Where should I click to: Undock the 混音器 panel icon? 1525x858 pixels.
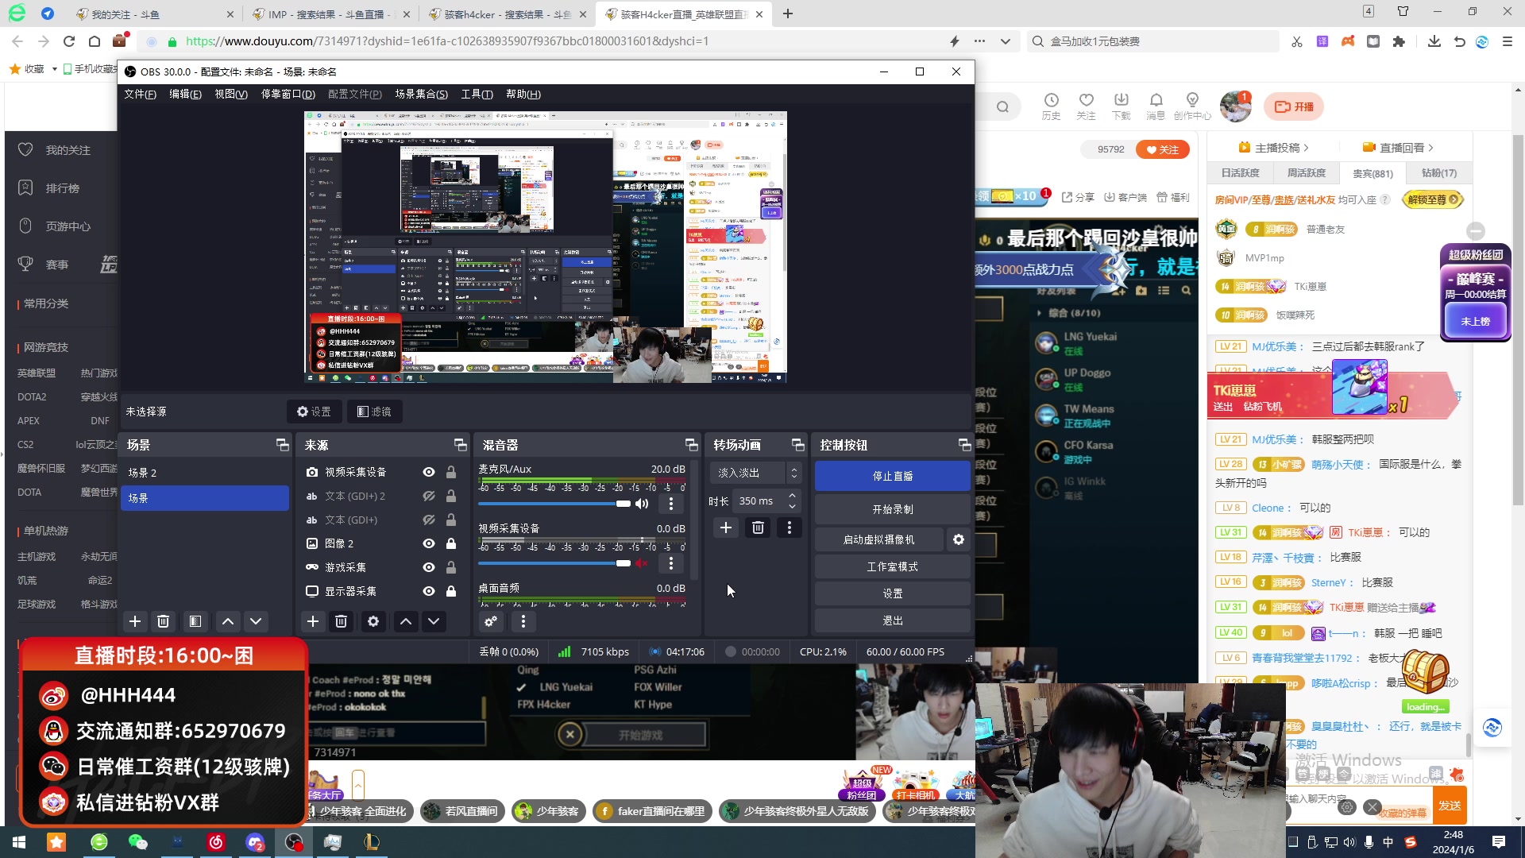[691, 445]
